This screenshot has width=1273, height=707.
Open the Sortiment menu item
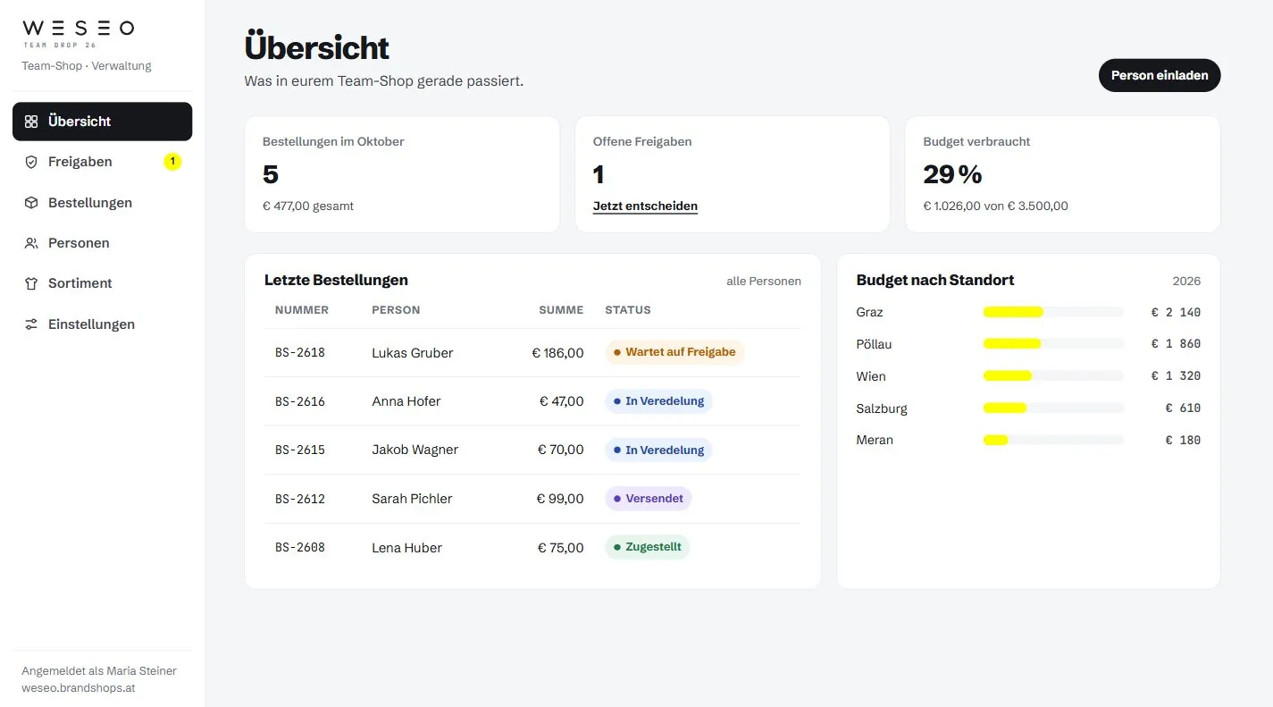coord(103,283)
